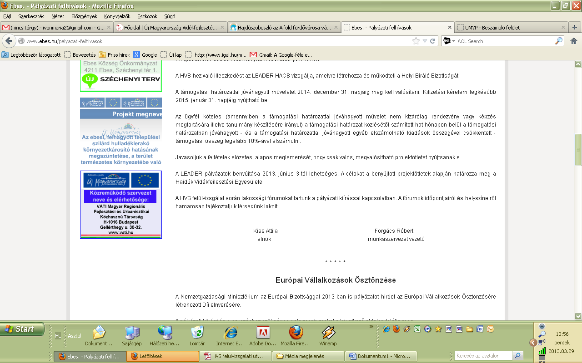The width and height of the screenshot is (582, 363).
Task: Open the Szerkesztés menu
Action: pos(31,16)
